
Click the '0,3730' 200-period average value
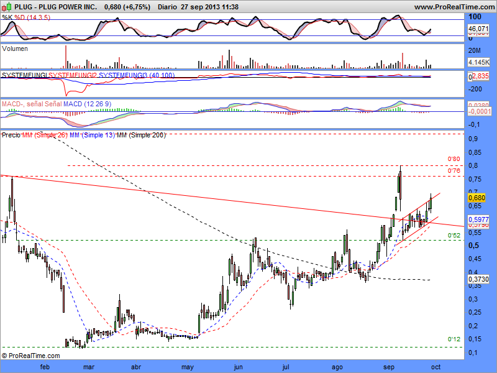coord(478,279)
